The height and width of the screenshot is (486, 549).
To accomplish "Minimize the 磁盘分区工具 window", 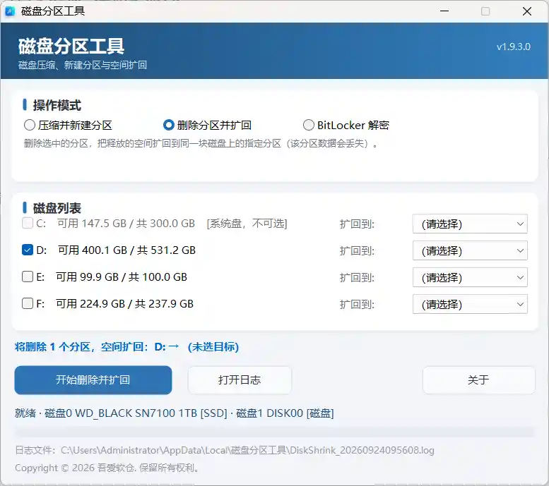I will pyautogui.click(x=444, y=11).
